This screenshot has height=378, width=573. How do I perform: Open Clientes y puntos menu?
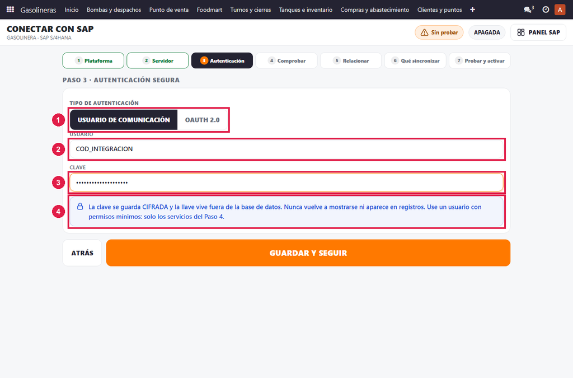(440, 10)
